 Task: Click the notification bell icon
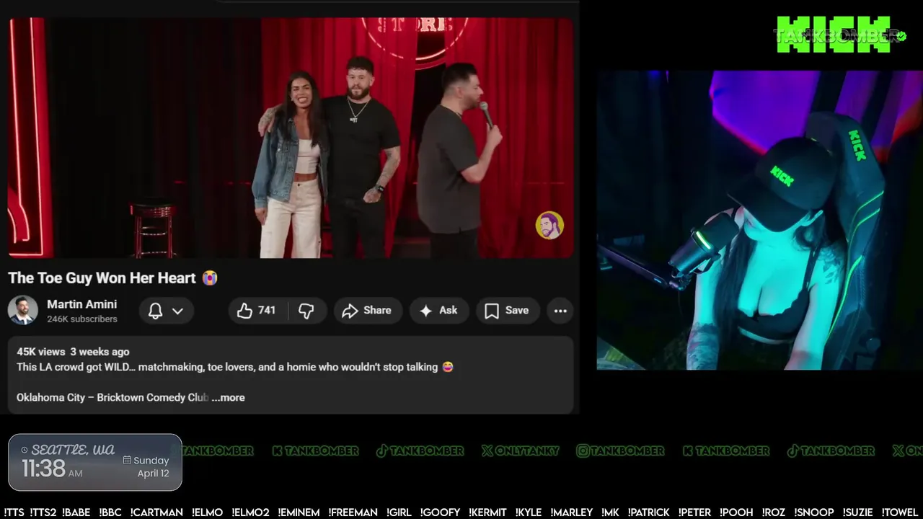(155, 311)
